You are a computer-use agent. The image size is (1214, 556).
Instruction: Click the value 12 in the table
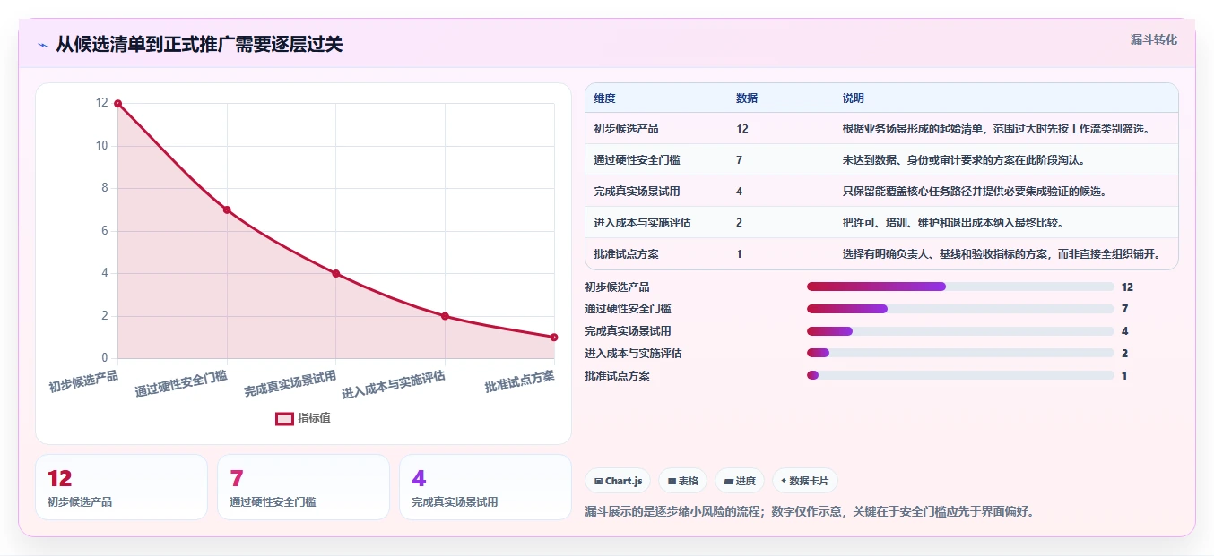pos(742,129)
